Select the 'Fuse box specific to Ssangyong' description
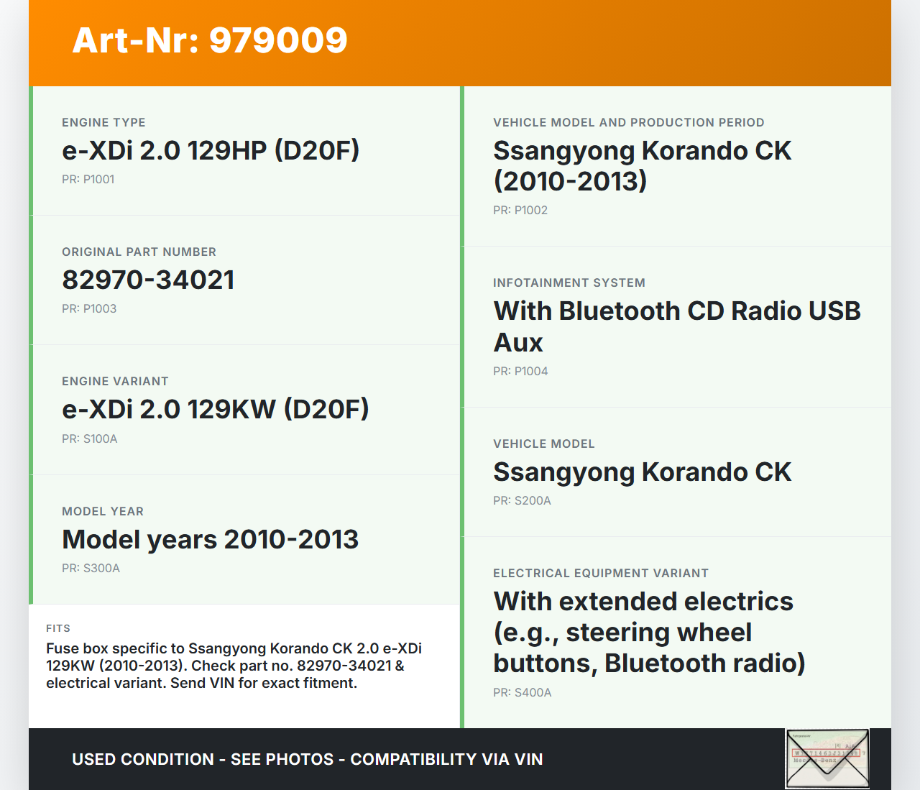The height and width of the screenshot is (790, 920). pyautogui.click(x=234, y=666)
